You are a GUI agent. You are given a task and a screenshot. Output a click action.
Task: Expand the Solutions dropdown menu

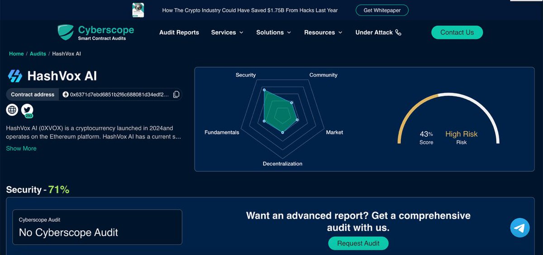coord(273,32)
